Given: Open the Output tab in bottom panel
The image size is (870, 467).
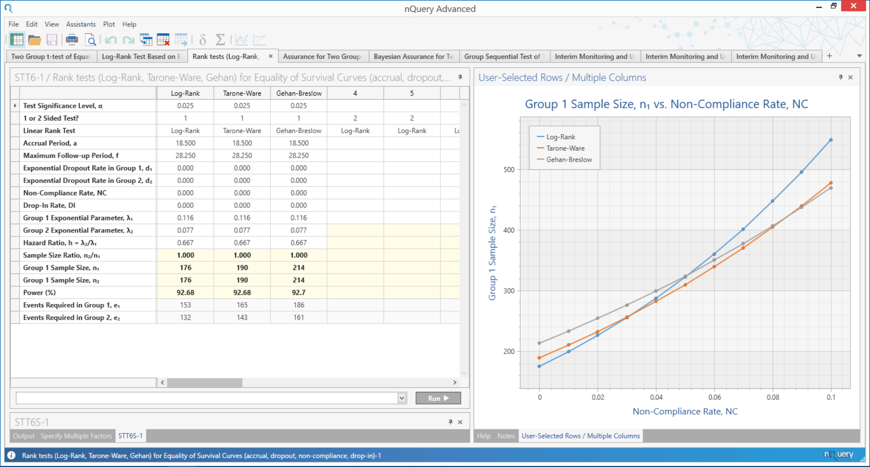Looking at the screenshot, I should tap(24, 436).
